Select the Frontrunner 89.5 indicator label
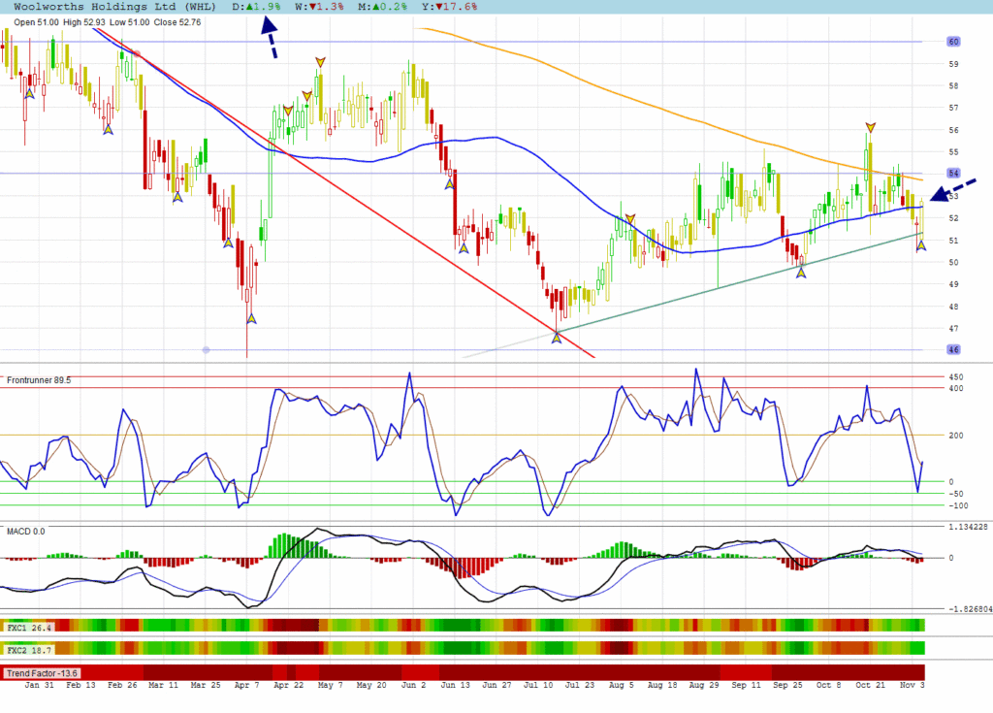This screenshot has height=713, width=993. [39, 380]
